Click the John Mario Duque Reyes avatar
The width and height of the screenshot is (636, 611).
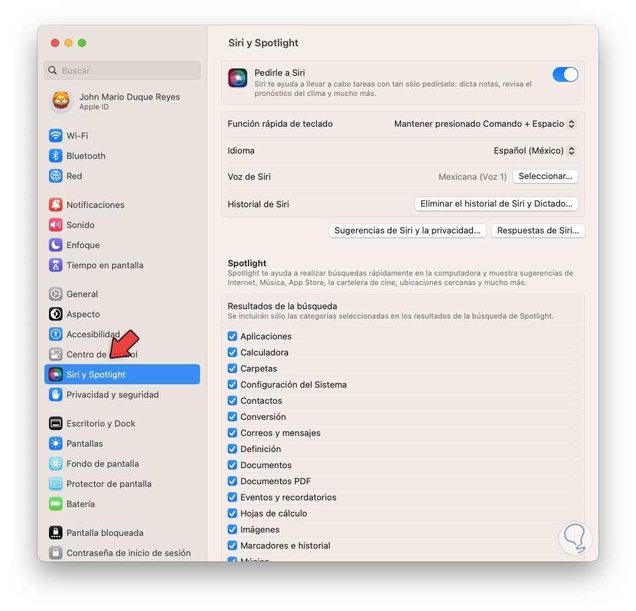coord(61,101)
